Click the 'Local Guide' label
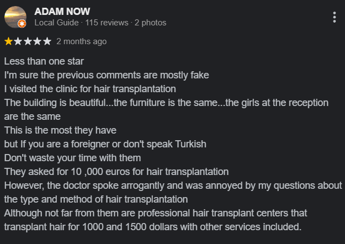Screen dimensions: 345x244 pyautogui.click(x=56, y=23)
